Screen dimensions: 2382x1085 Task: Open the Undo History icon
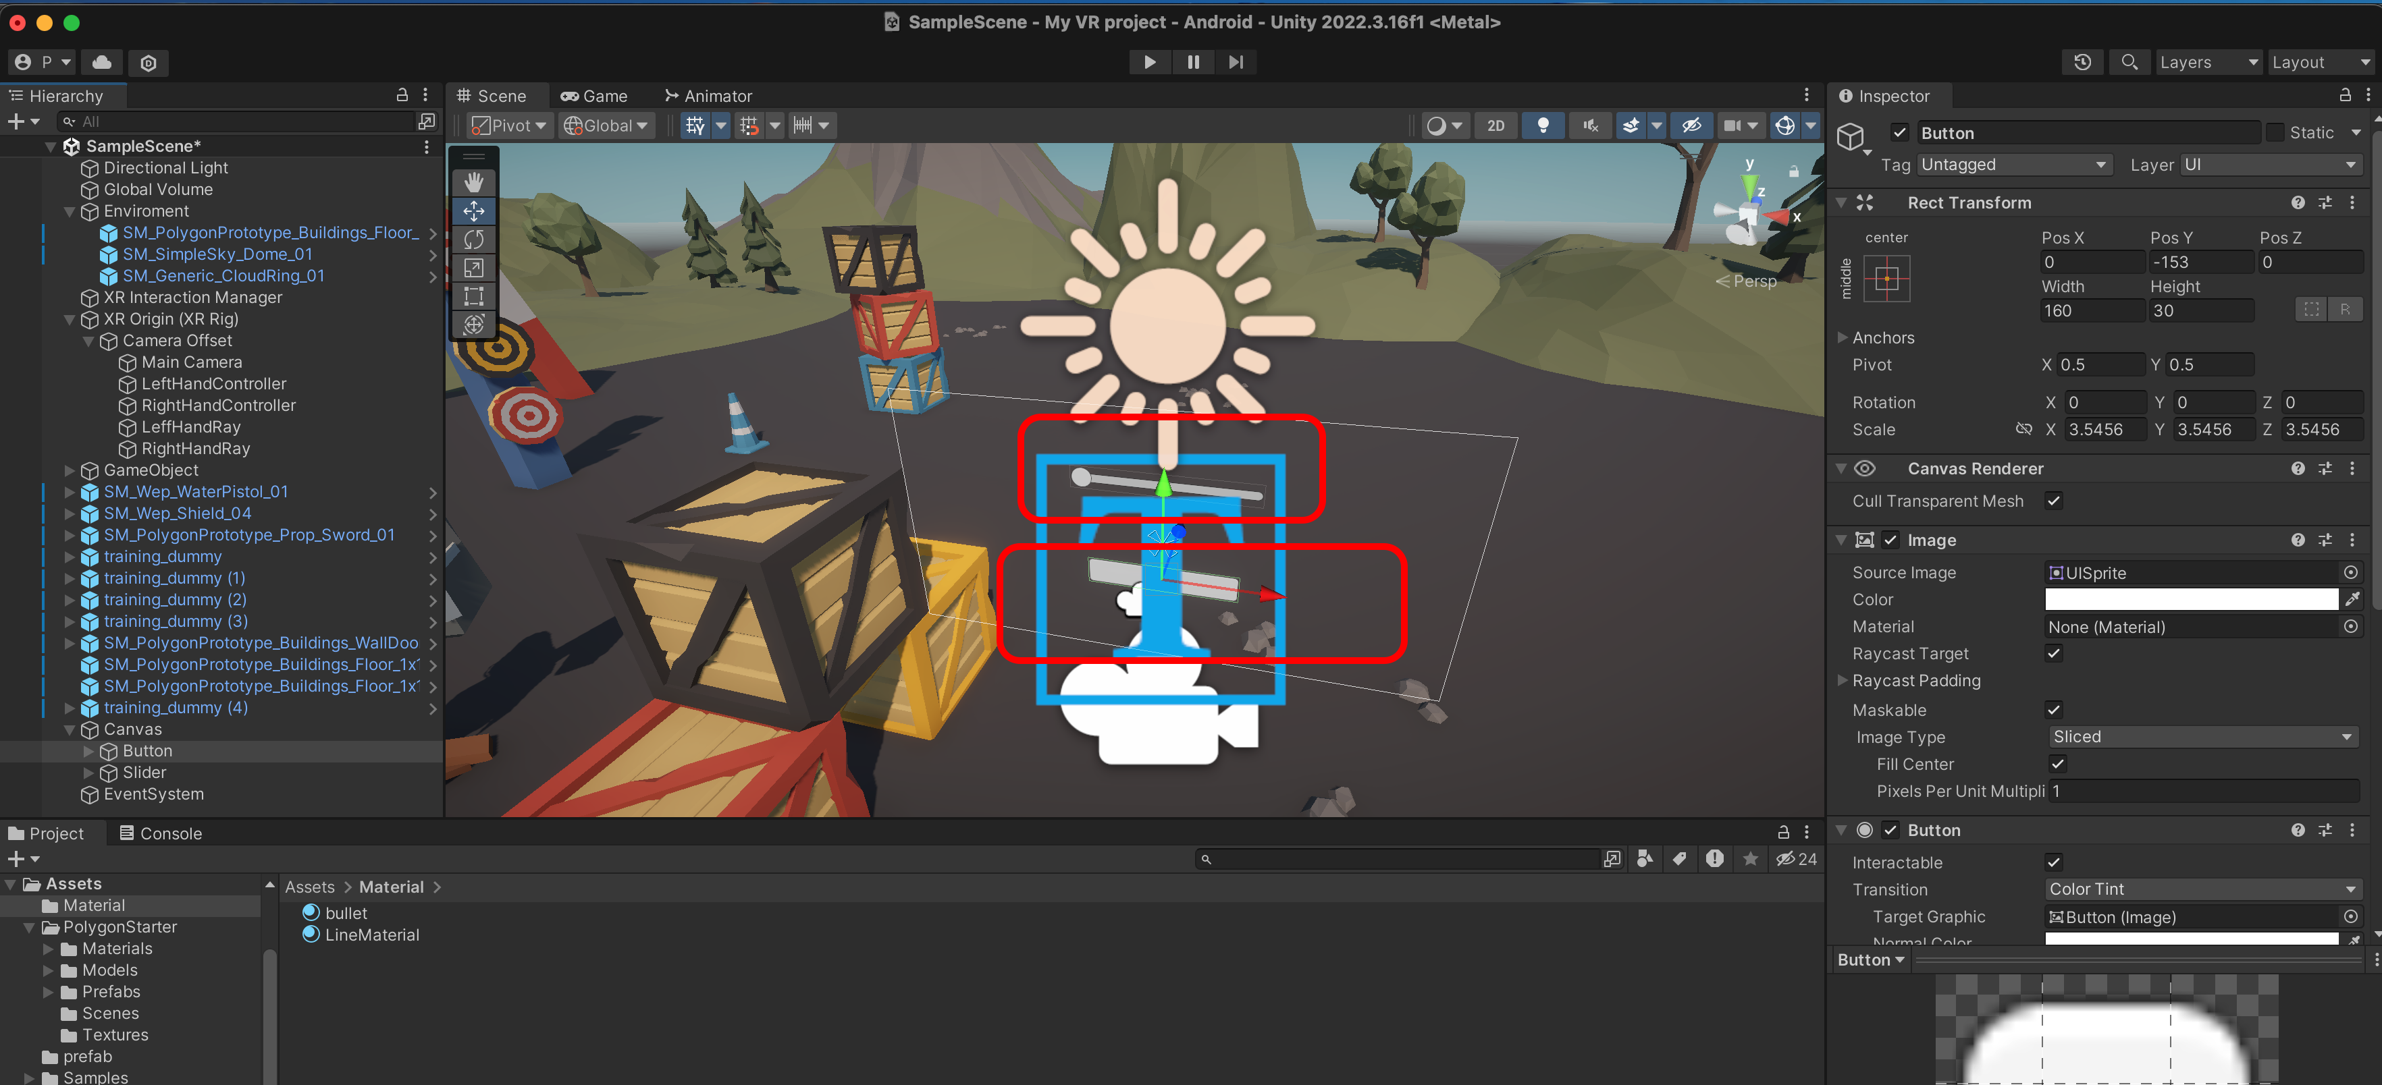(x=2082, y=62)
